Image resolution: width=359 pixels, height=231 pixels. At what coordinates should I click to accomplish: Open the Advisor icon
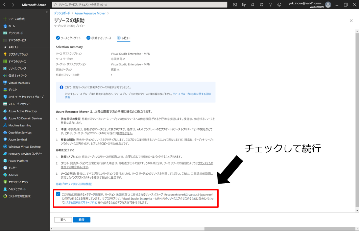tap(5, 175)
